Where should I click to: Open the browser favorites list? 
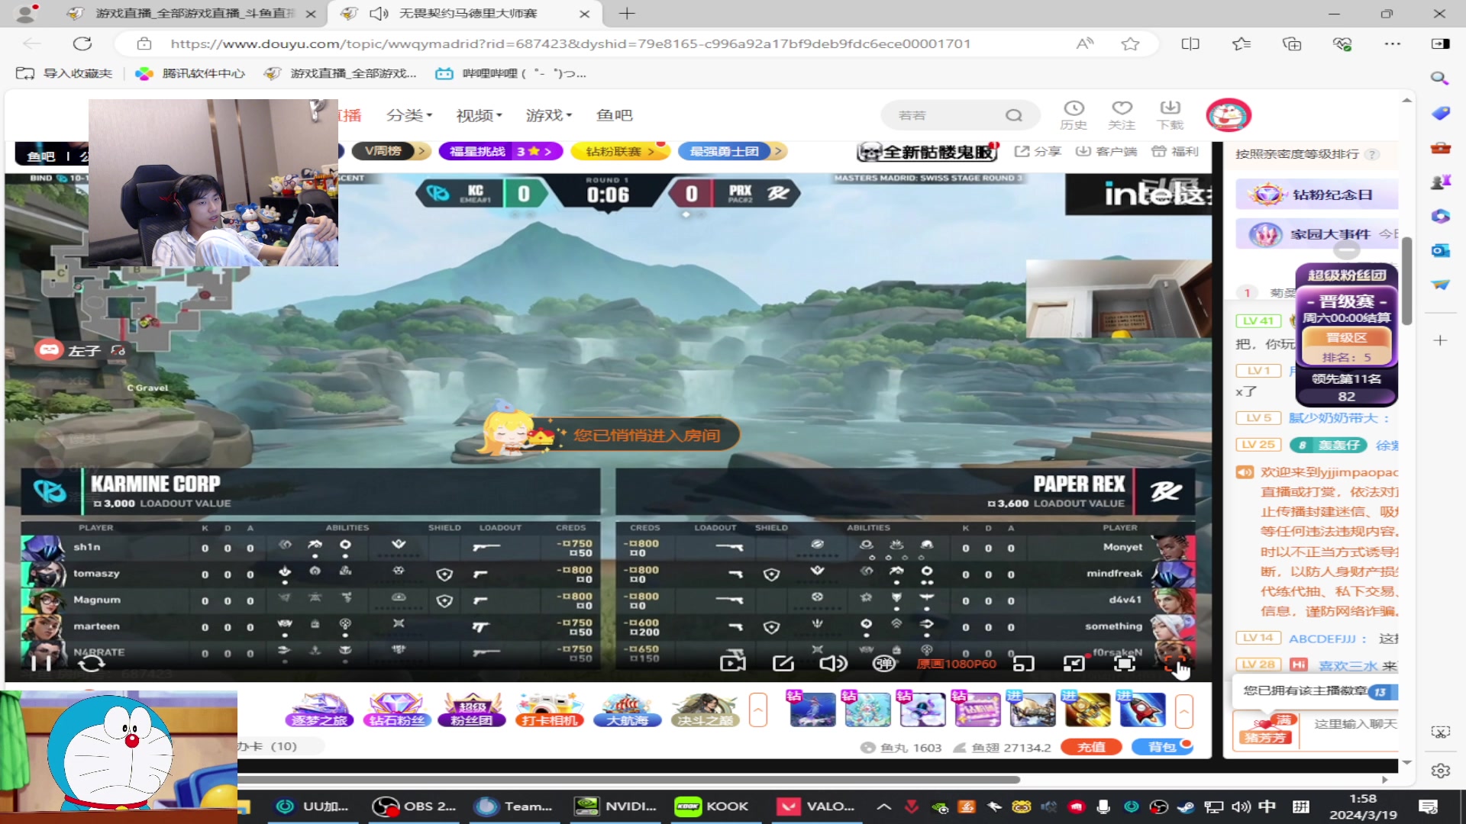[x=1242, y=43]
